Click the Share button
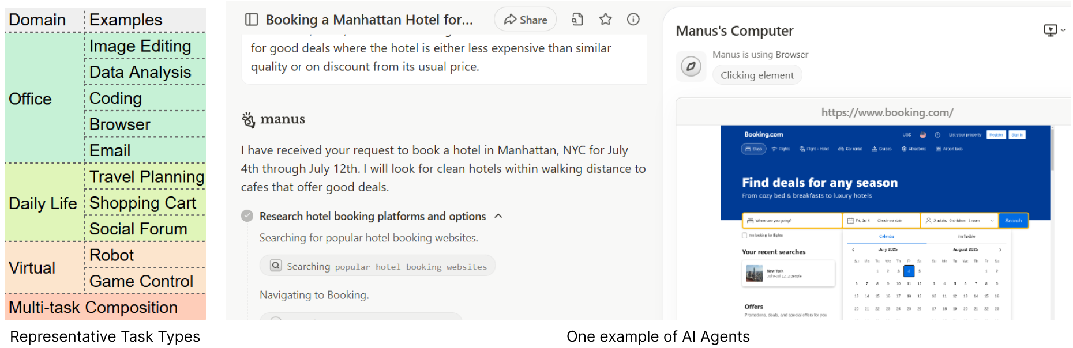Viewport: 1073px width, 348px height. tap(526, 20)
